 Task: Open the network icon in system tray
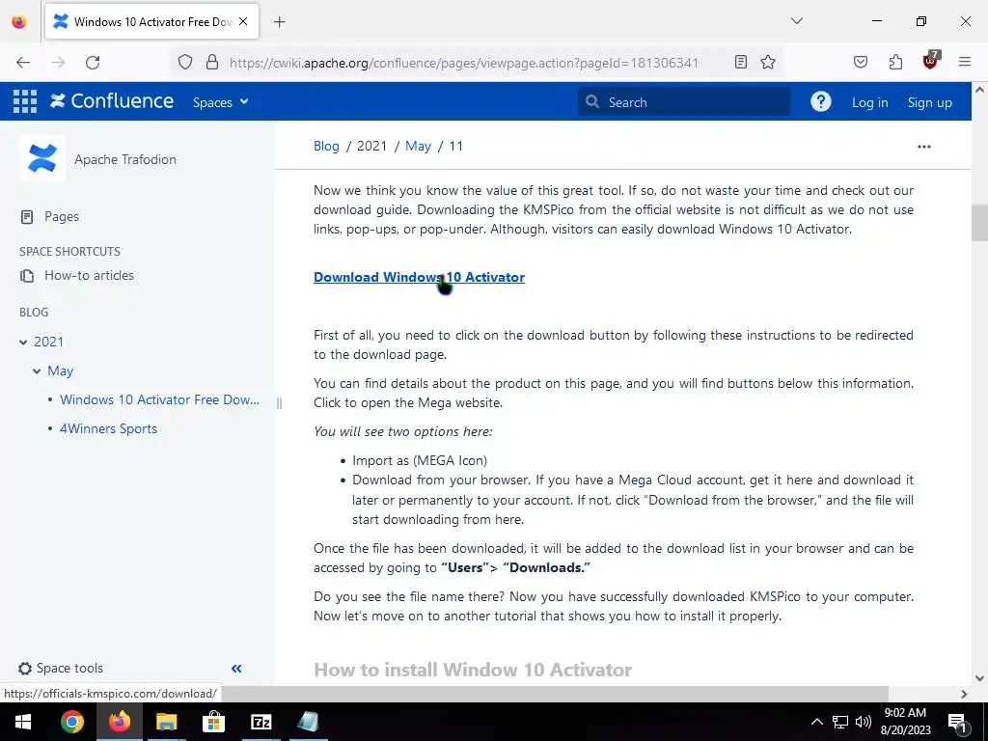point(840,722)
